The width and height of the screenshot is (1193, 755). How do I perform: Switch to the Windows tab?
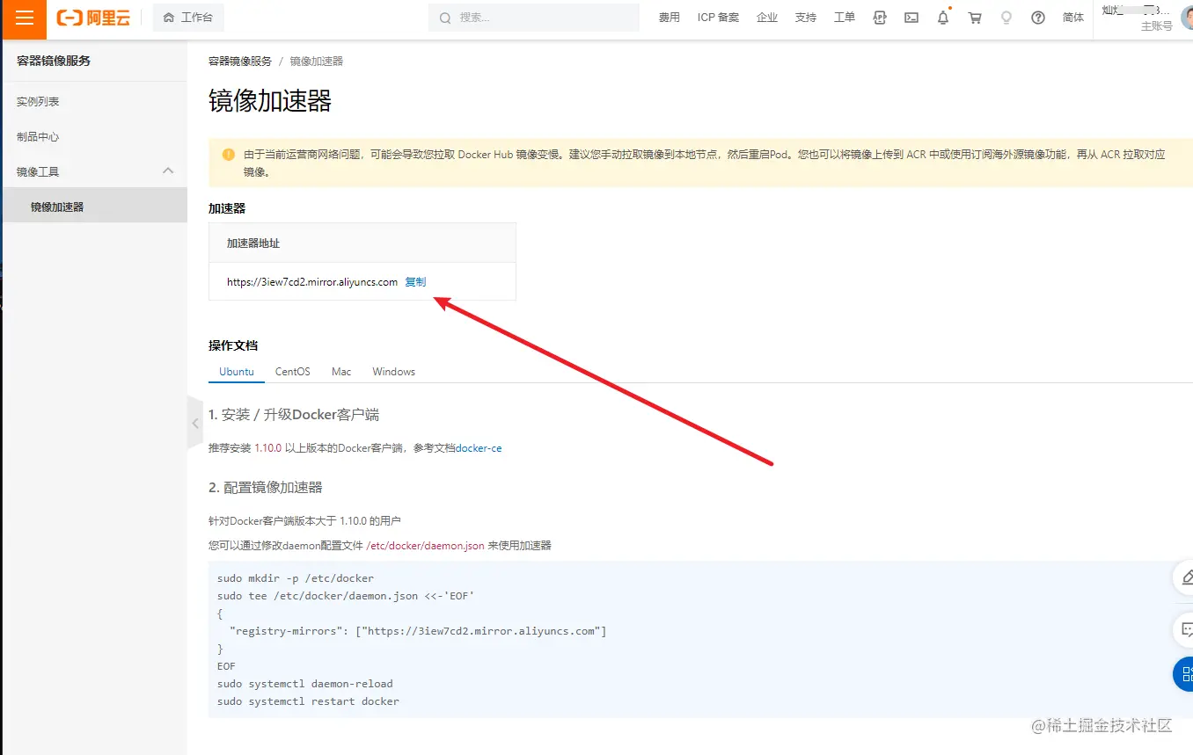[393, 372]
